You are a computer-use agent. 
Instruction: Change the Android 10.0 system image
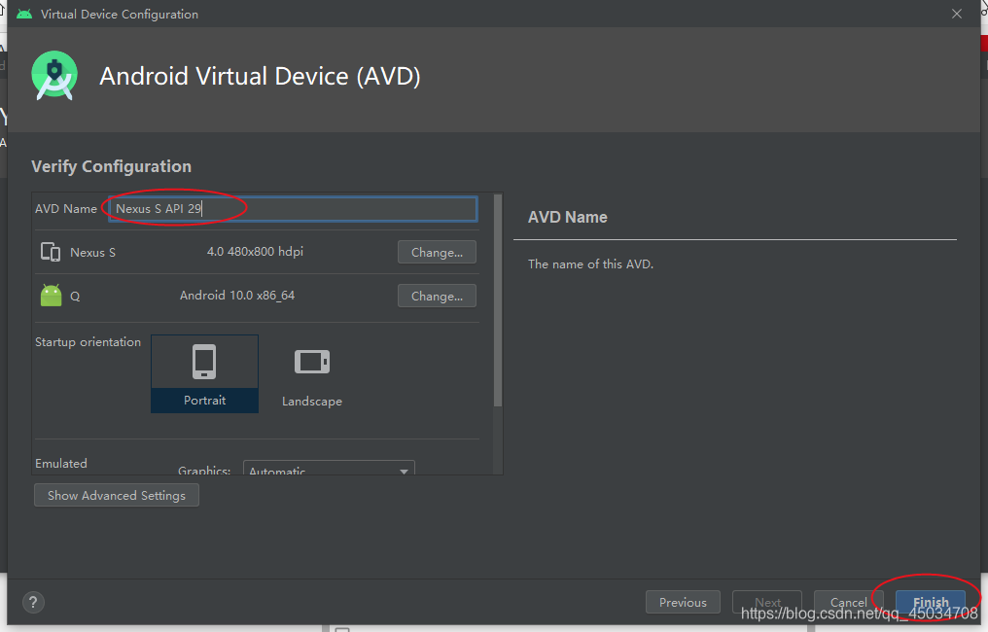(437, 296)
